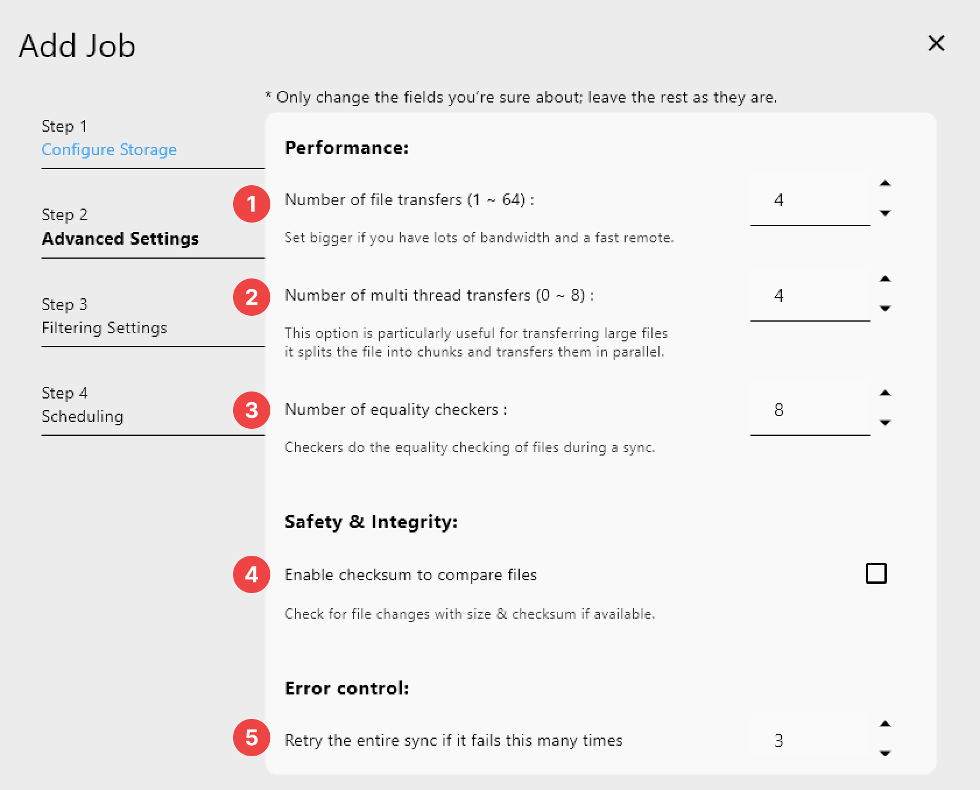Open Step 4 Scheduling
This screenshot has height=790, width=980.
[x=82, y=417]
